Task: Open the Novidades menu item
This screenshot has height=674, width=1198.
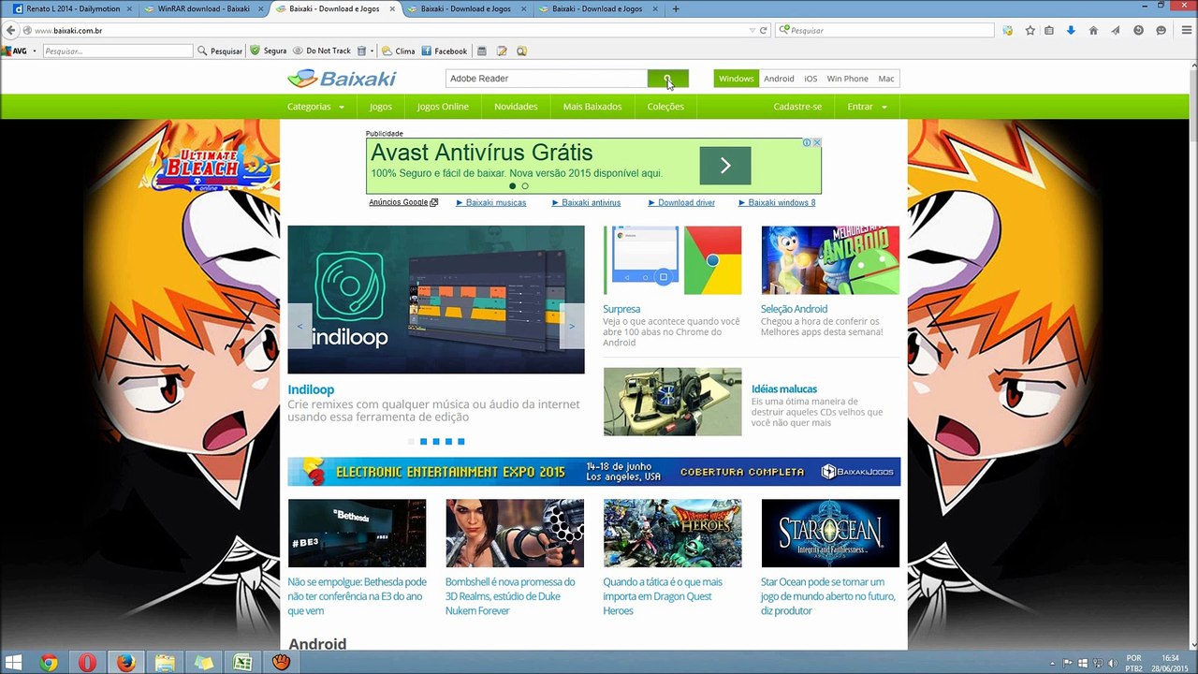Action: (x=516, y=107)
